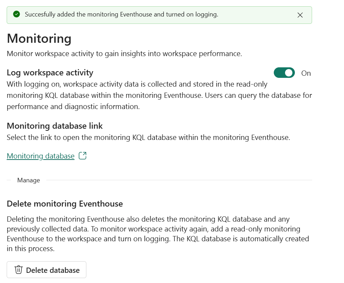Click the 'Select the link to open' text
Image resolution: width=344 pixels, height=283 pixels.
(x=148, y=137)
